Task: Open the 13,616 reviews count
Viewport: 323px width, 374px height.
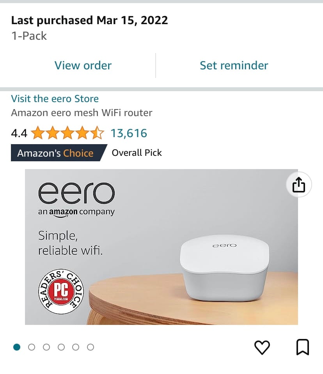Action: point(129,133)
